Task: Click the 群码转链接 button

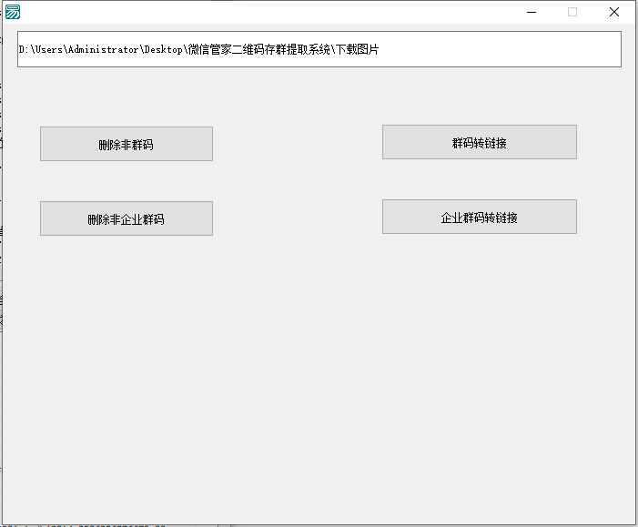Action: pyautogui.click(x=479, y=142)
